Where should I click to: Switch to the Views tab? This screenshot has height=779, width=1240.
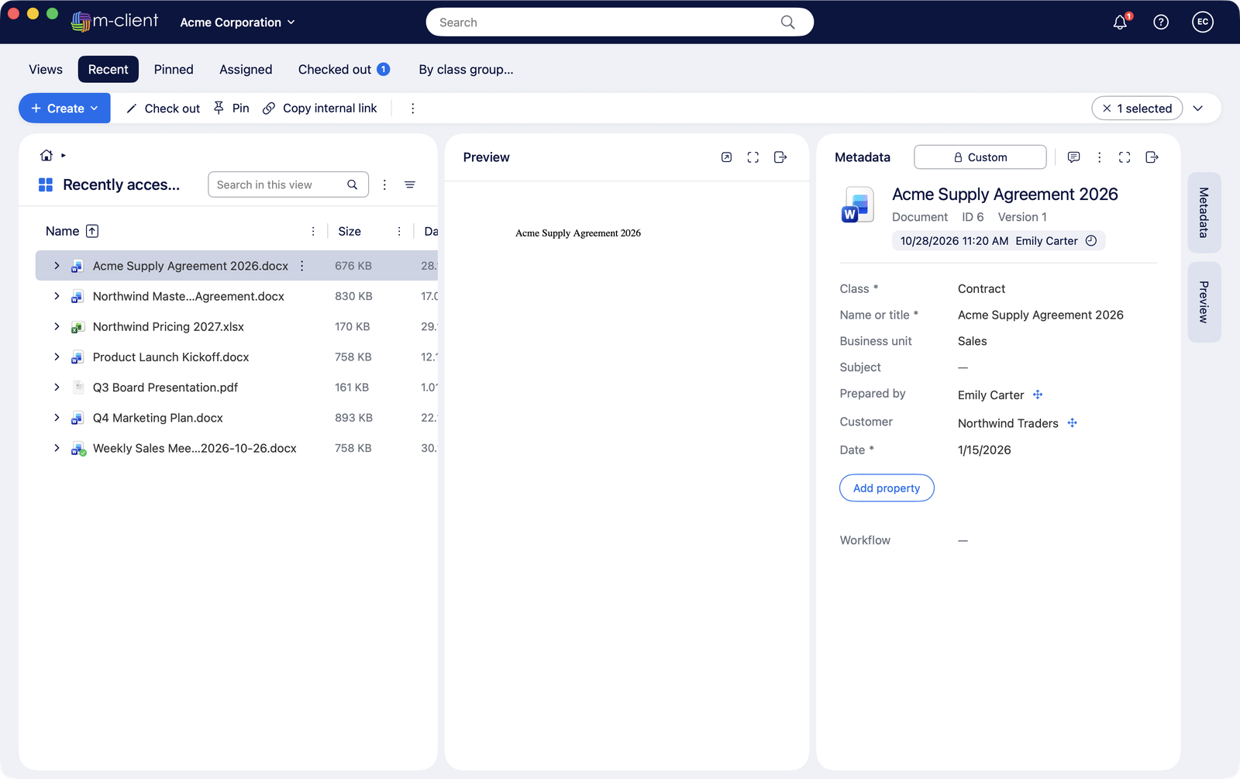point(46,70)
